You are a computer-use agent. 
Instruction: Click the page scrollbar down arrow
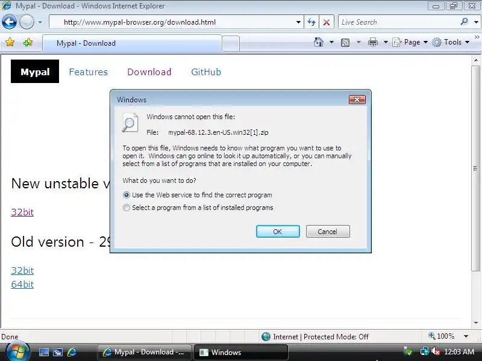(476, 323)
